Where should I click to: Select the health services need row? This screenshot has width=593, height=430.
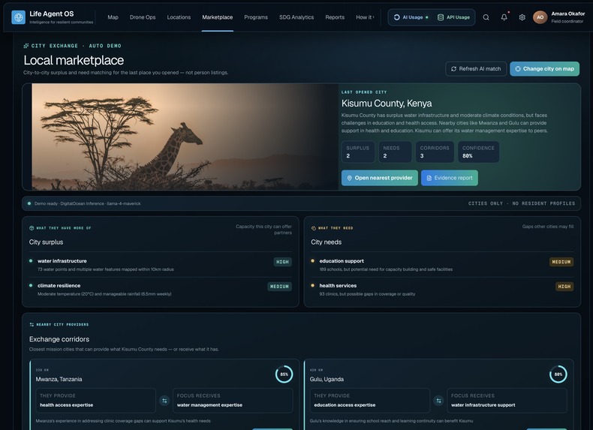point(442,290)
